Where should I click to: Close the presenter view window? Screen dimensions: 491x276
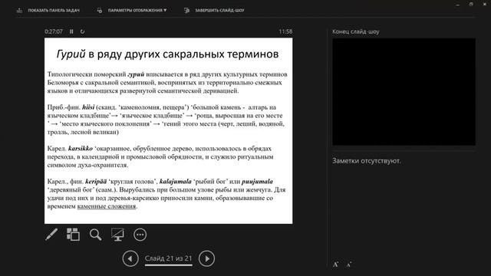[x=484, y=5]
